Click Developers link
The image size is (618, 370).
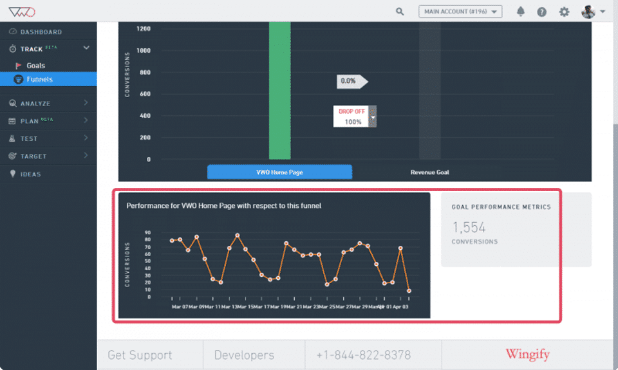[x=244, y=355]
